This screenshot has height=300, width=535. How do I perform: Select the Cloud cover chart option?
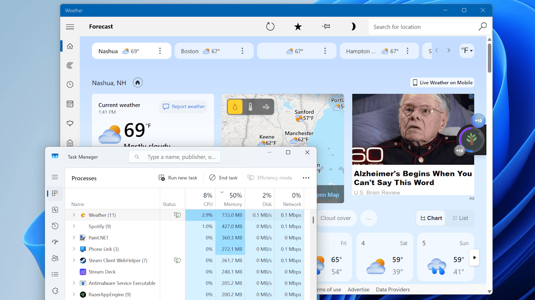pyautogui.click(x=336, y=218)
